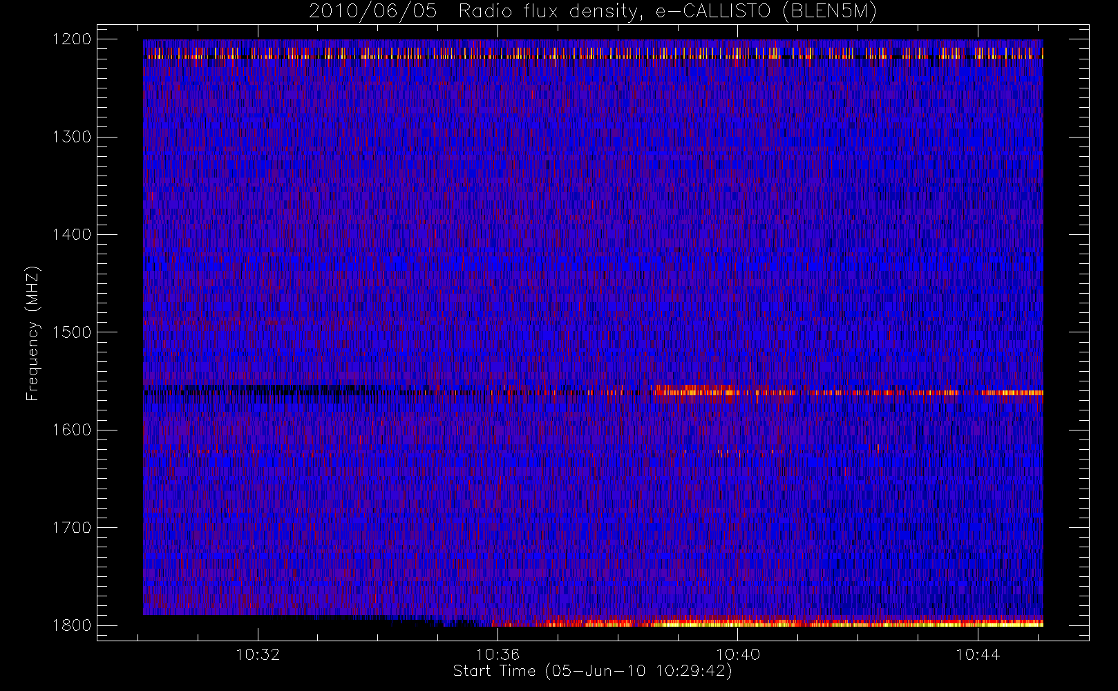Click the striped interference band near 1210 MHz
1118x691 pixels.
tap(593, 53)
